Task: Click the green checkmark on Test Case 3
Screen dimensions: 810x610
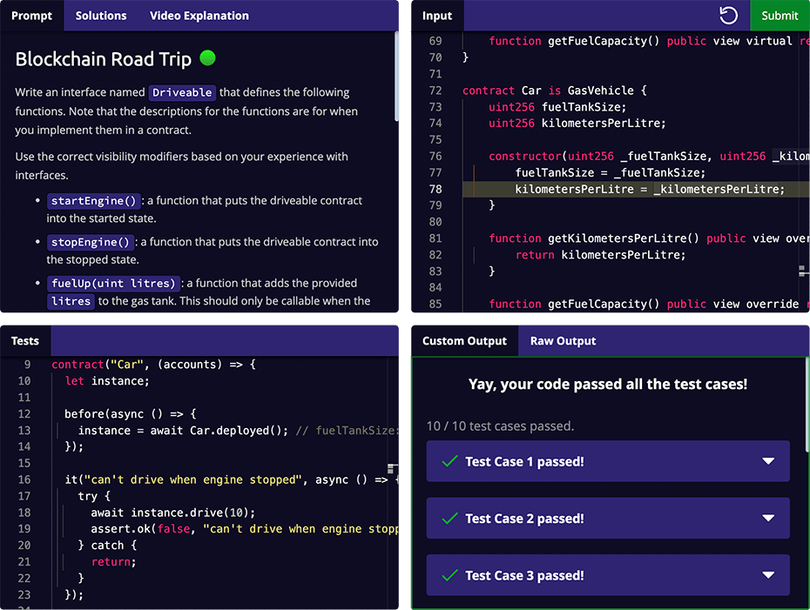Action: point(449,575)
